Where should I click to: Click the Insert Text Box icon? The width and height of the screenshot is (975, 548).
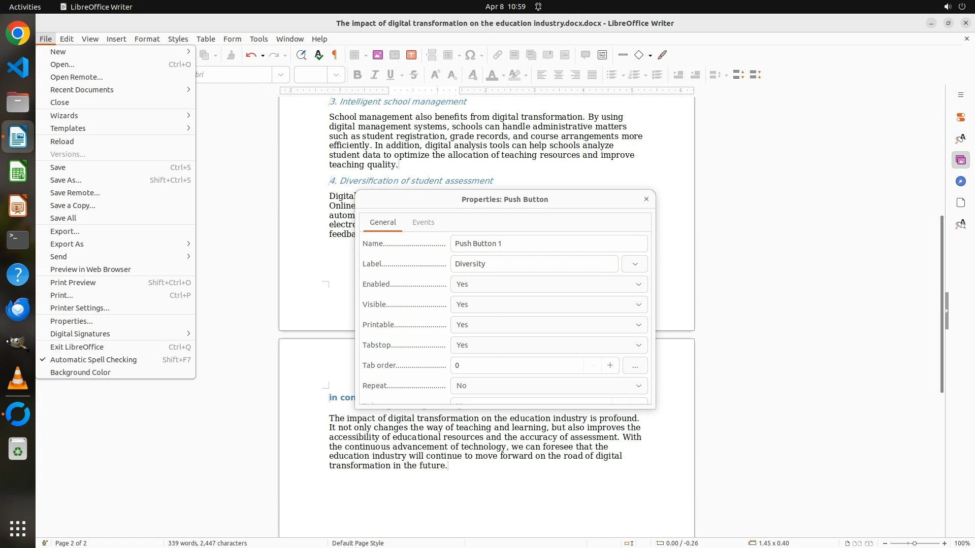(x=411, y=55)
